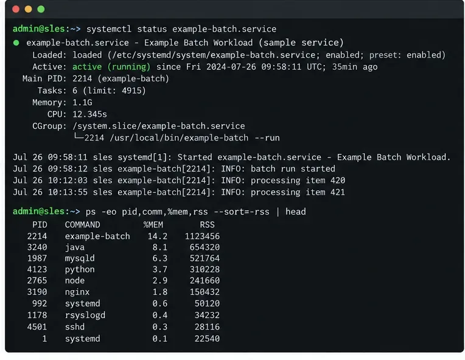
Task: Click the systemd process with PID 992
Action: coord(82,303)
